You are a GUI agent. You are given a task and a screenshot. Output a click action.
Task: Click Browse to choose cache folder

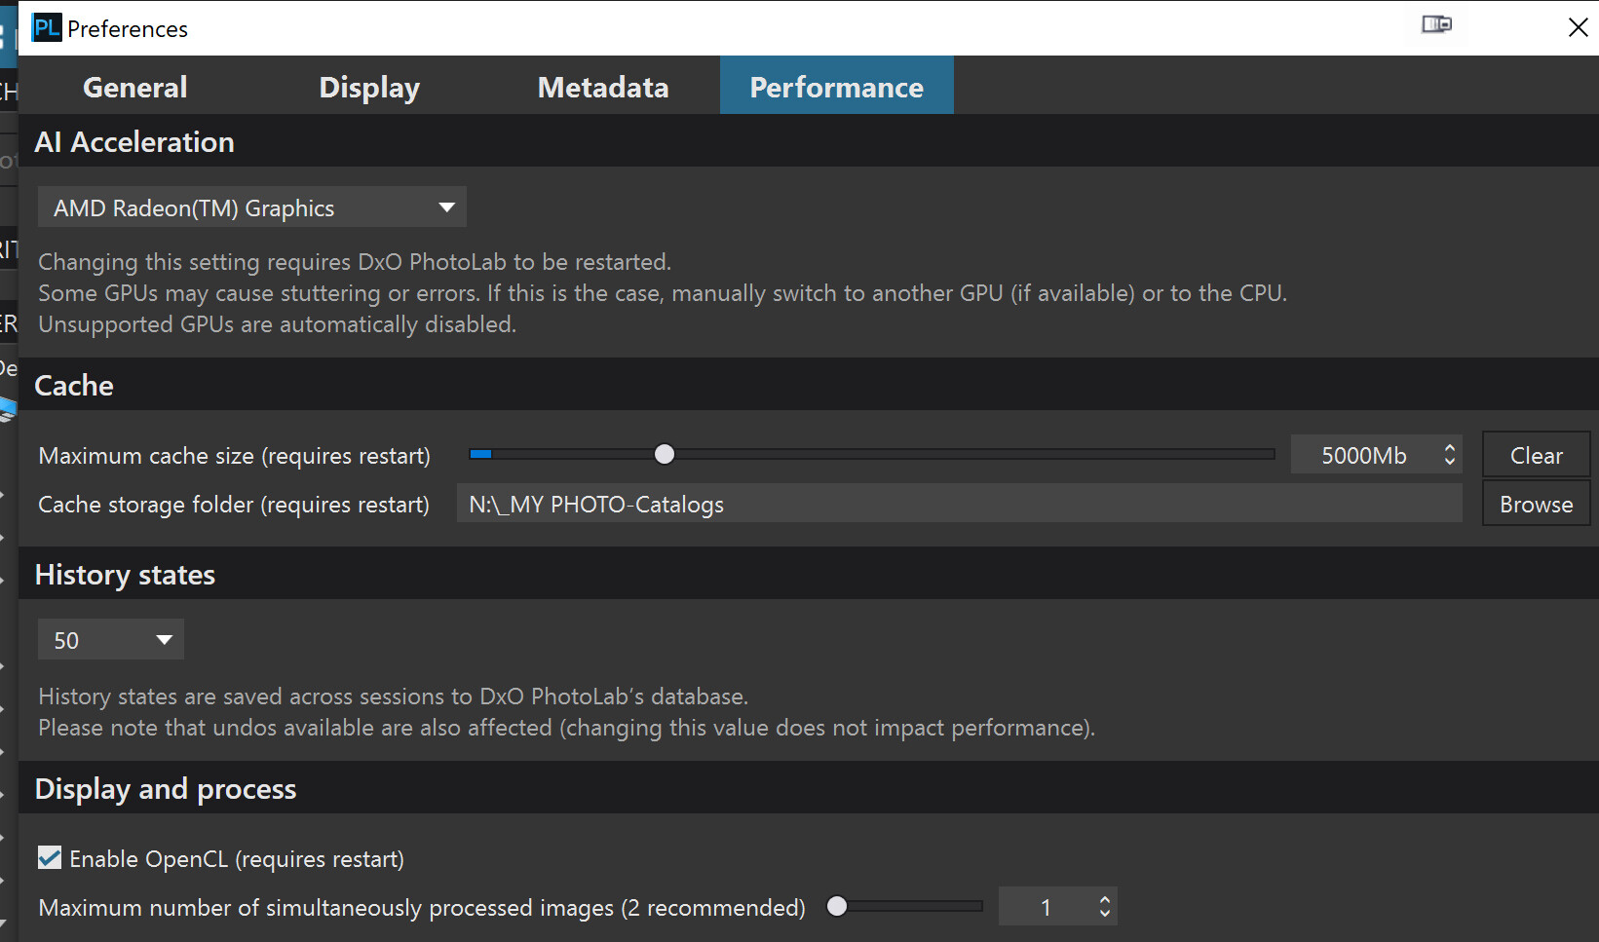pyautogui.click(x=1536, y=505)
